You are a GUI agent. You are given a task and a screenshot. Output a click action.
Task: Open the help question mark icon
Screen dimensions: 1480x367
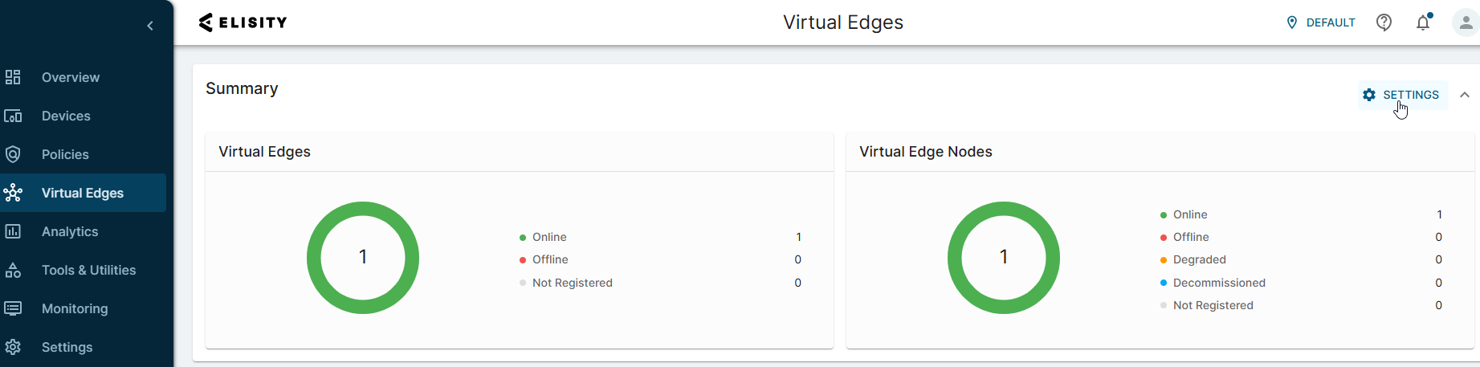[x=1384, y=22]
